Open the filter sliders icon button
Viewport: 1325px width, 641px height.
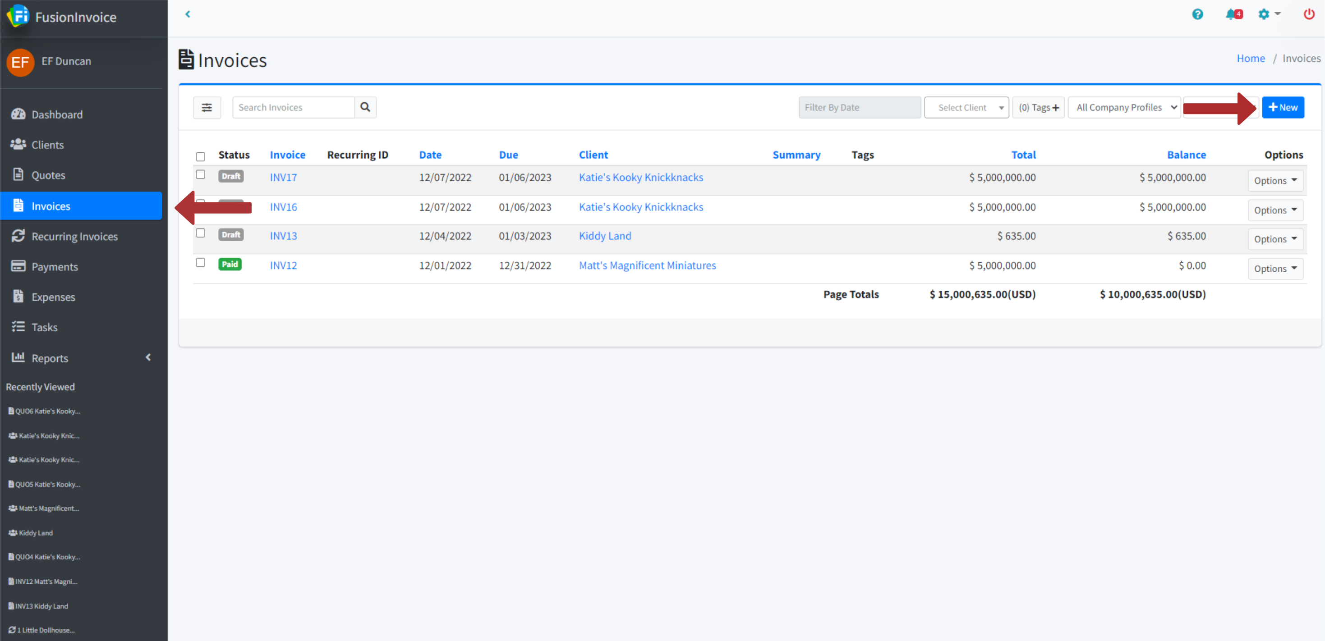pos(207,107)
